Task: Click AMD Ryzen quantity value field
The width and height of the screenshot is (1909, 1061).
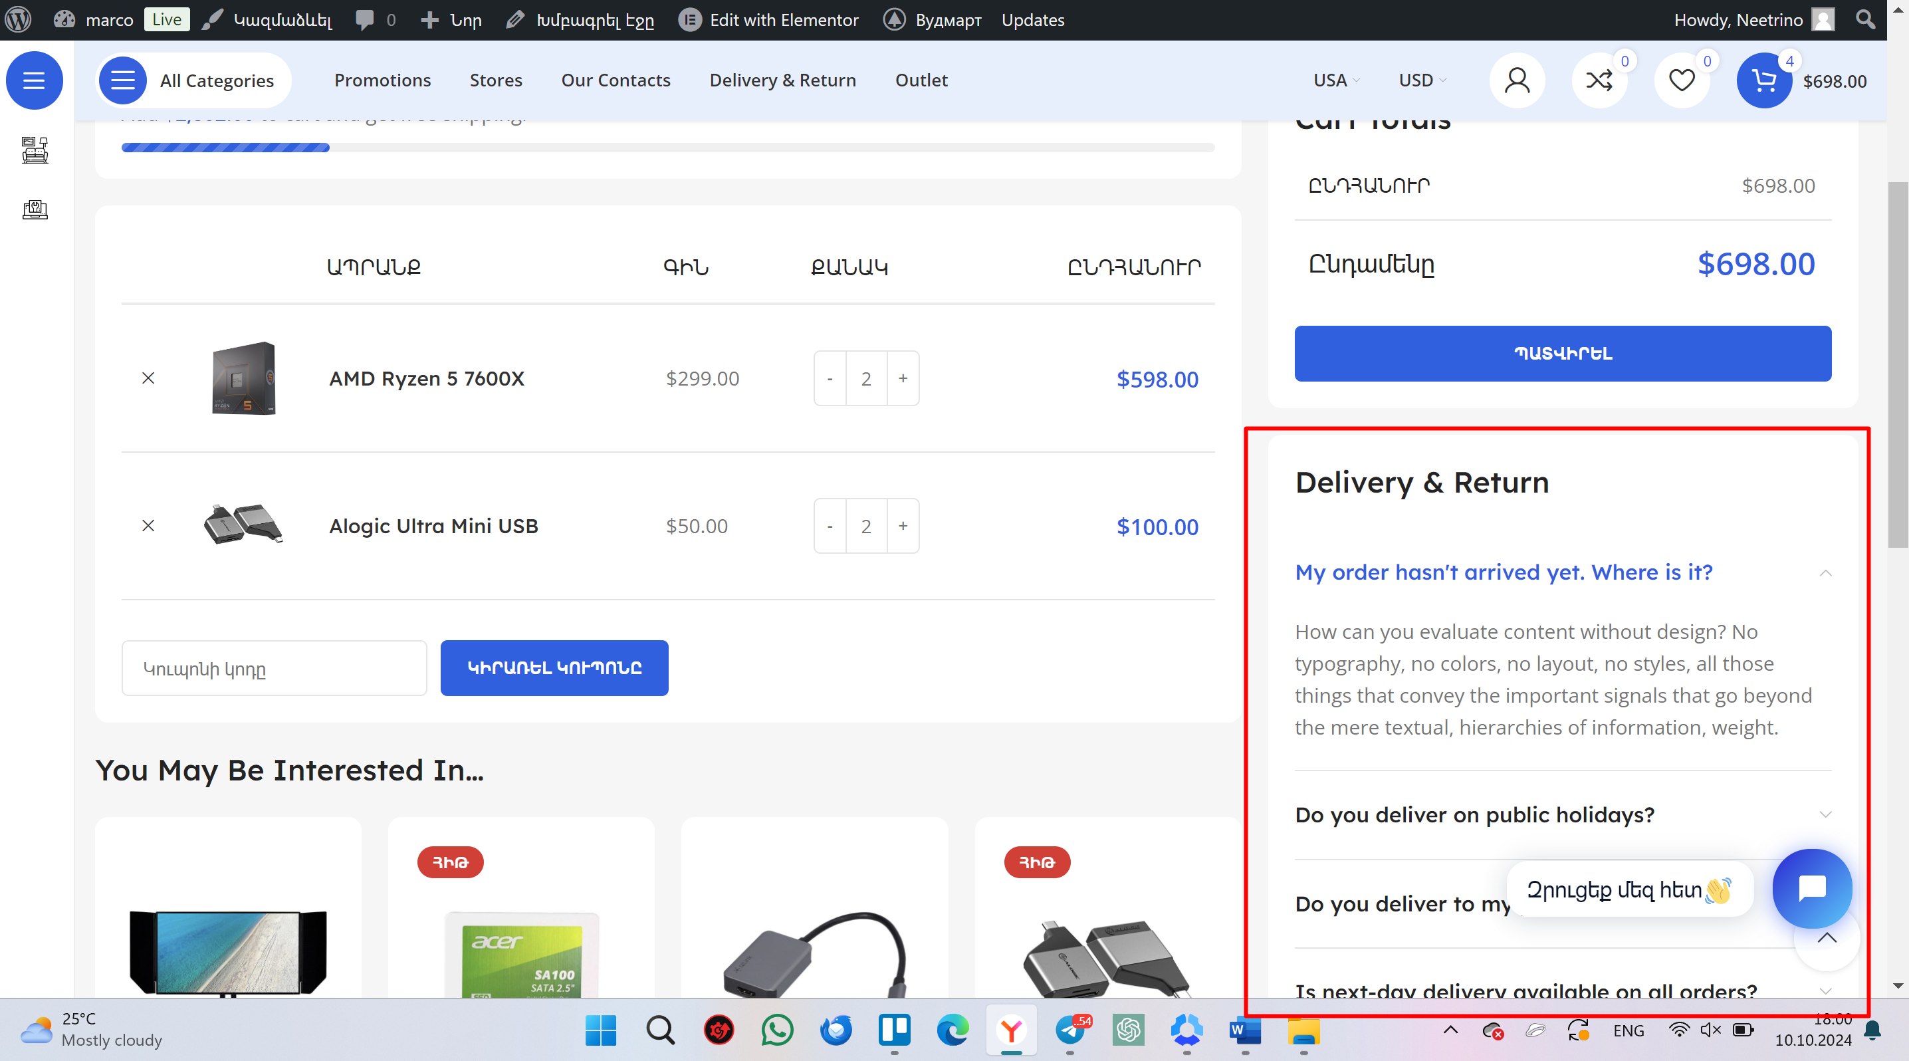Action: pos(866,379)
